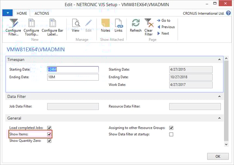Click the scrollbar down arrow
Screen dimensions: 234x165
(226, 144)
